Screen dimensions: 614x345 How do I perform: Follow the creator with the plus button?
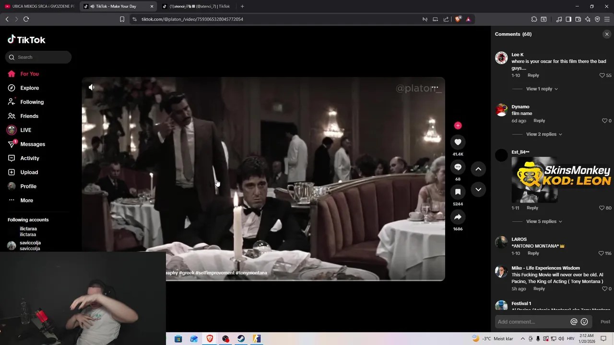tap(458, 126)
